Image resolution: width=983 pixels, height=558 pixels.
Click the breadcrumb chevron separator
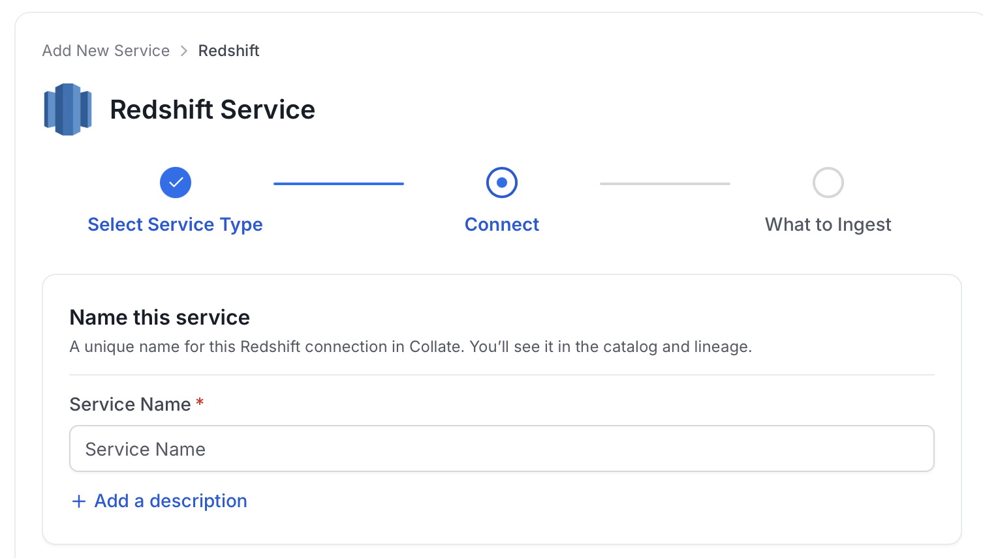(x=184, y=51)
